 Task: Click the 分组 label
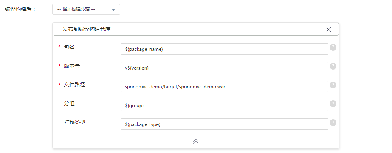(70, 103)
